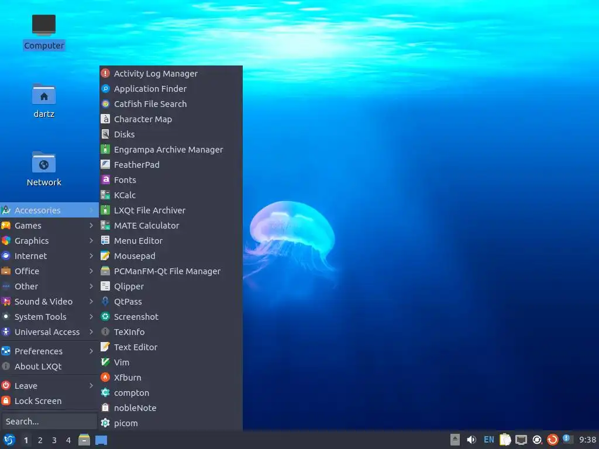
Task: Click the Catfish File Search icon
Action: pyautogui.click(x=105, y=104)
